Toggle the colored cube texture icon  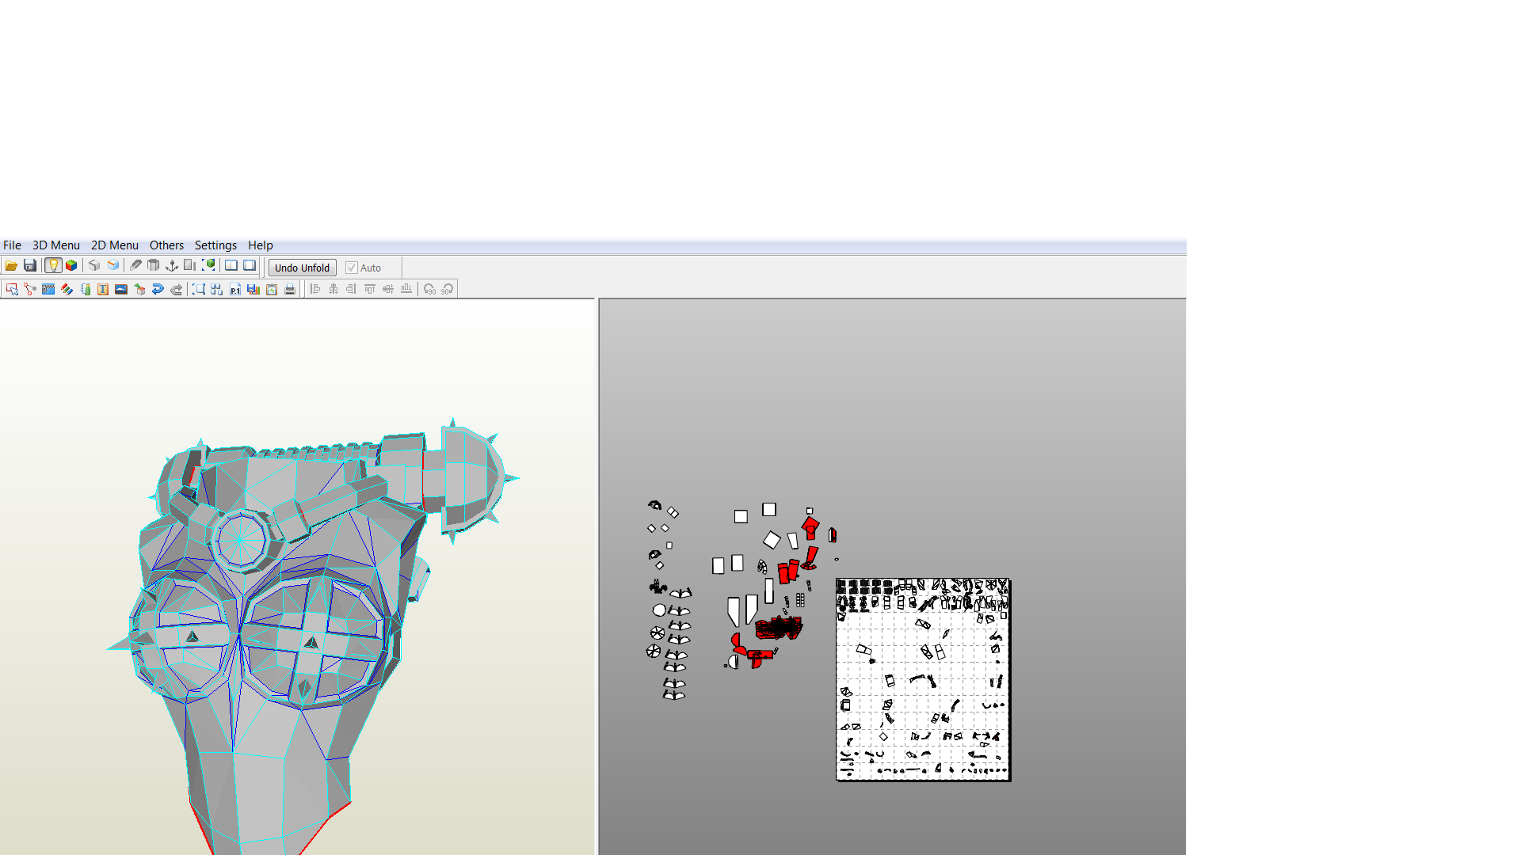coord(71,266)
